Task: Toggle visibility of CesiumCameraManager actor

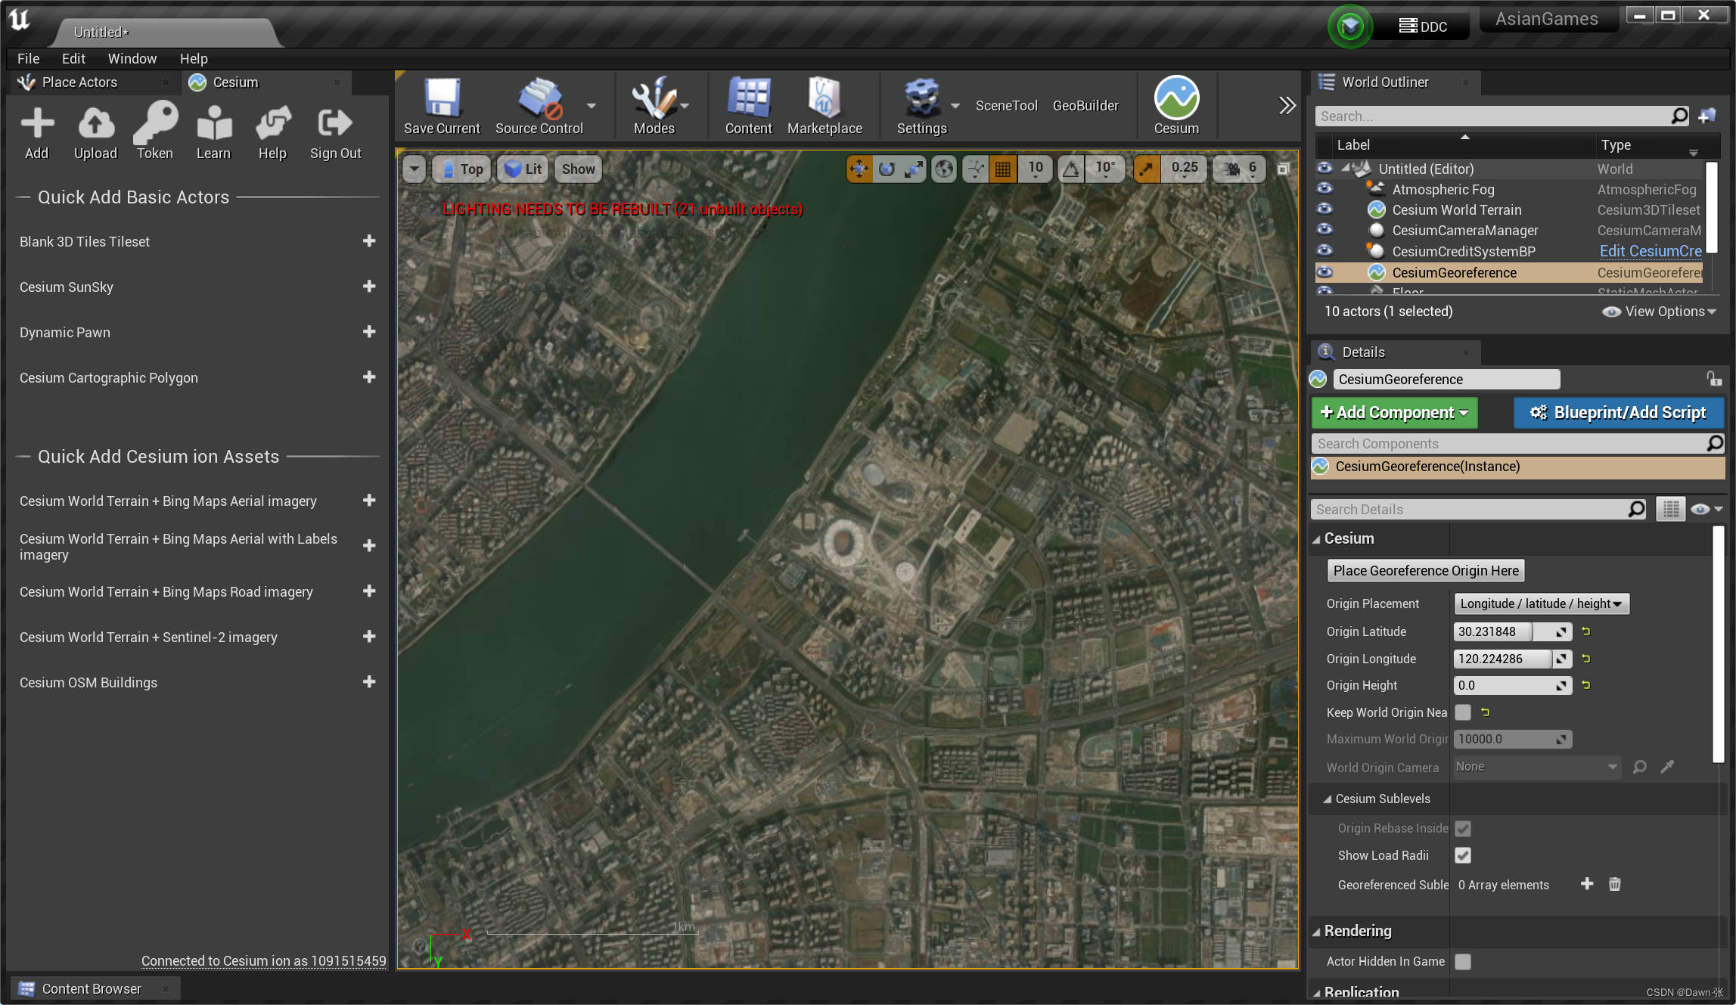Action: coord(1325,230)
